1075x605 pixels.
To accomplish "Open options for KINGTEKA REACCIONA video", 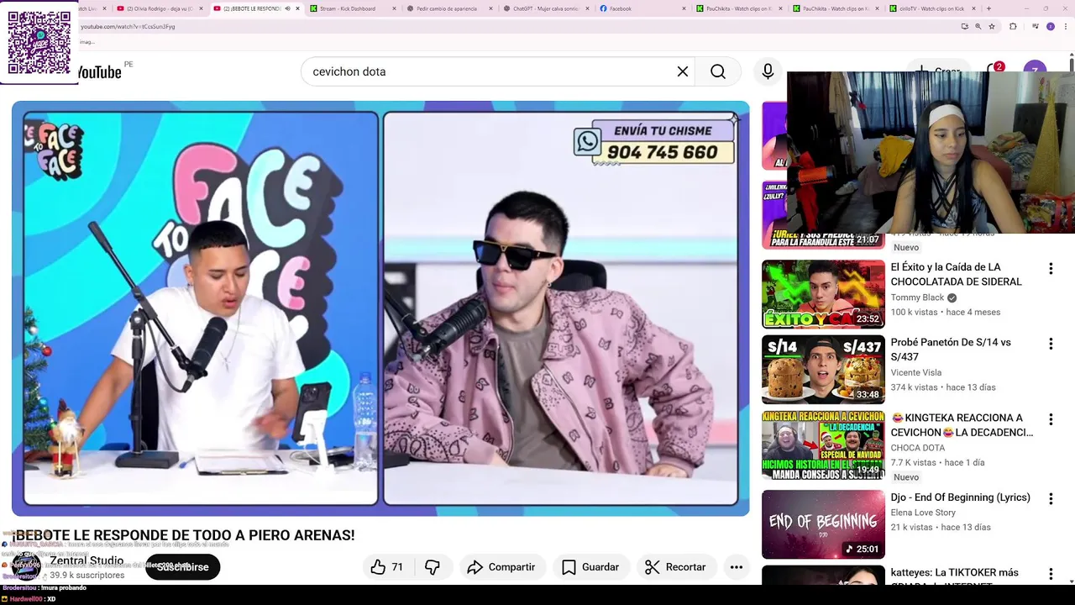I will (x=1051, y=419).
